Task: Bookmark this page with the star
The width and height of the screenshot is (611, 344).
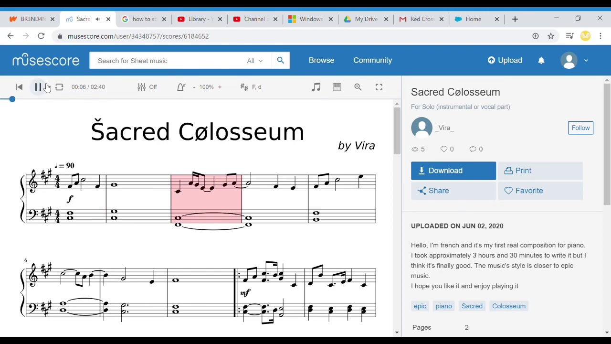Action: pos(551,36)
